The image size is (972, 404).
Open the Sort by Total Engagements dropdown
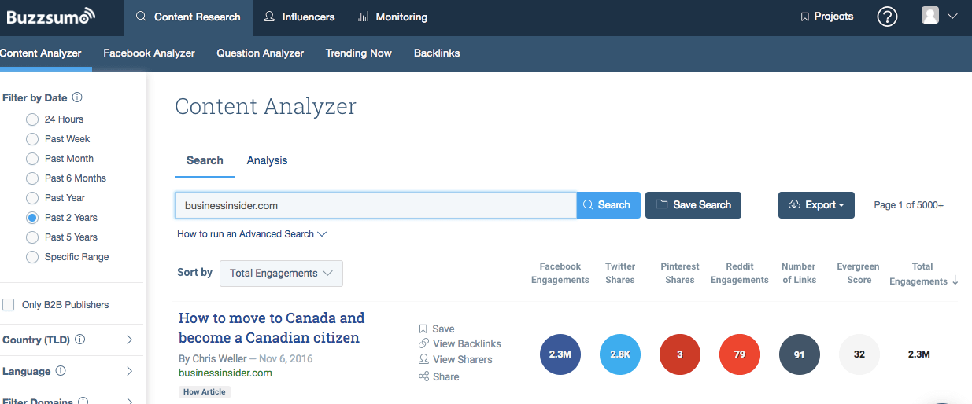pos(281,274)
